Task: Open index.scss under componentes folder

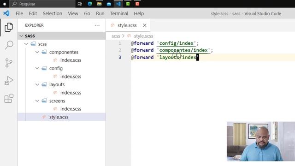Action: click(x=71, y=60)
